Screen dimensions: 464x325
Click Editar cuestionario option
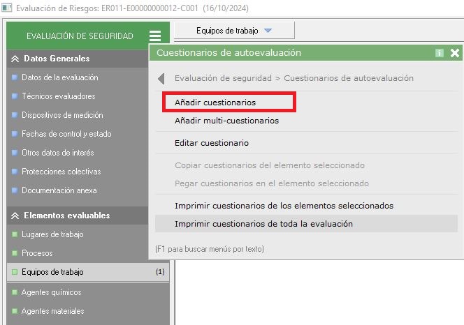pos(212,143)
